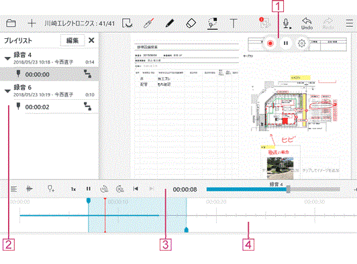This screenshot has height=264, width=357.
Task: Click the 00:00:20 timeline label
Action: (216, 202)
